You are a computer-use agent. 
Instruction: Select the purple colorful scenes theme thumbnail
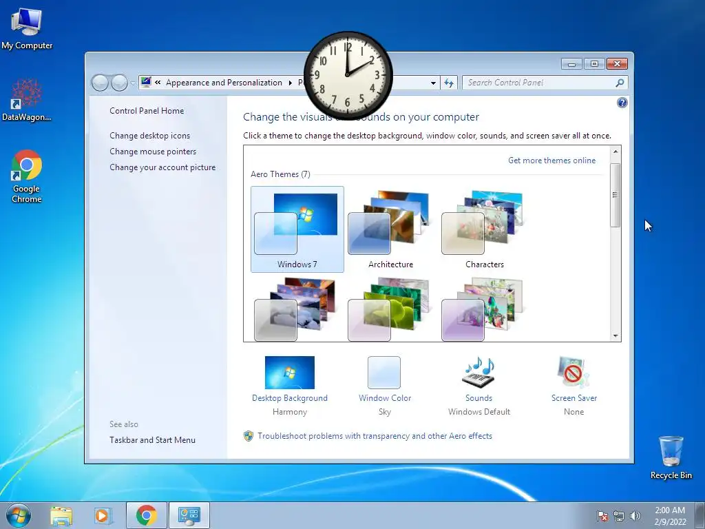pos(483,309)
